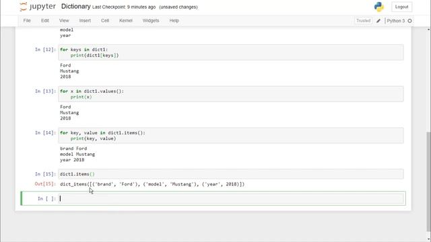Screen dimensions: 431x242
Task: Select cell In [15] dict1.items() code
Action: click(231, 174)
